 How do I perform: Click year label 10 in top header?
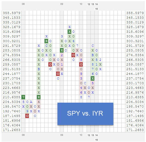tap(81, 4)
